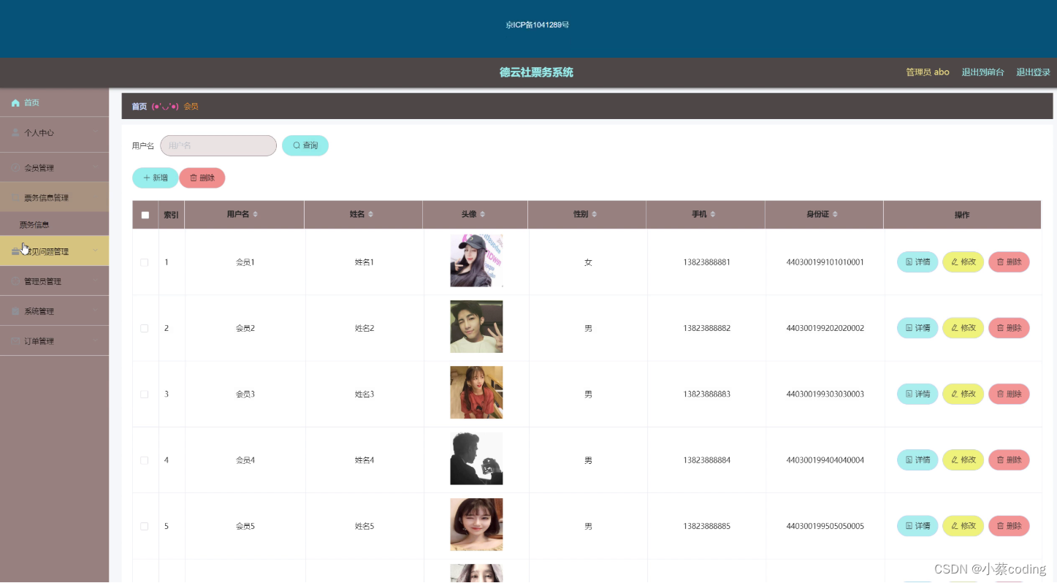The image size is (1057, 583).
Task: Click the clipboard icon beside 系统管理
Action: (15, 311)
